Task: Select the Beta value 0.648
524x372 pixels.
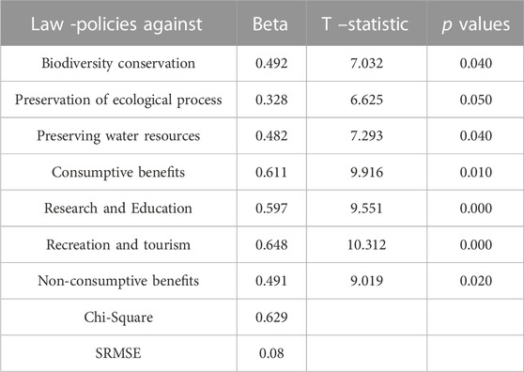Action: point(271,244)
